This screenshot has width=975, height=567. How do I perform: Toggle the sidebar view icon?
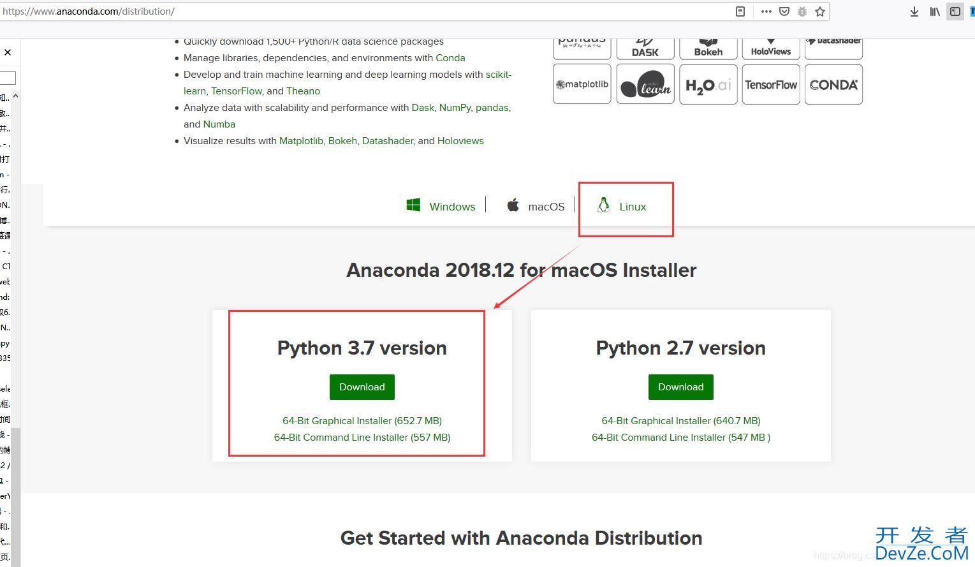point(955,11)
